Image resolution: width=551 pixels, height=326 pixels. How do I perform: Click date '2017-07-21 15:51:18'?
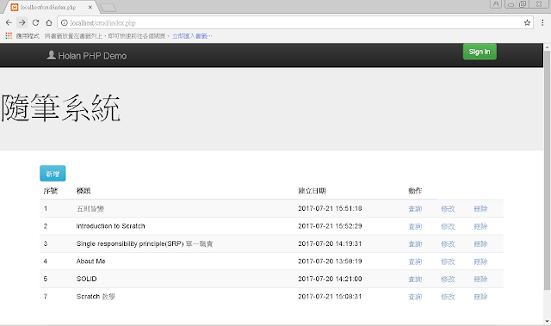tap(330, 208)
